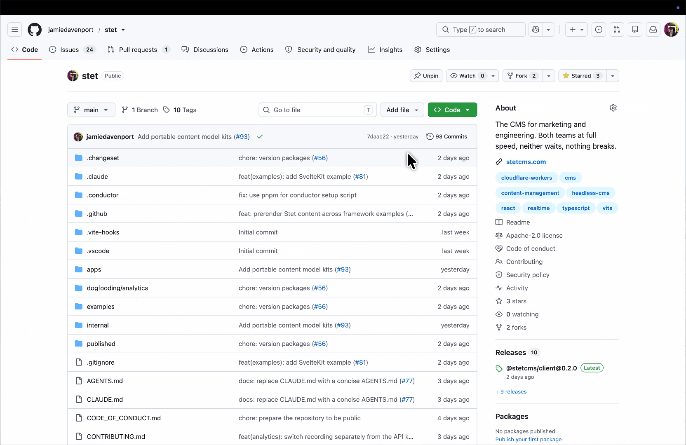
Task: Click the apps folder icon
Action: [79, 269]
